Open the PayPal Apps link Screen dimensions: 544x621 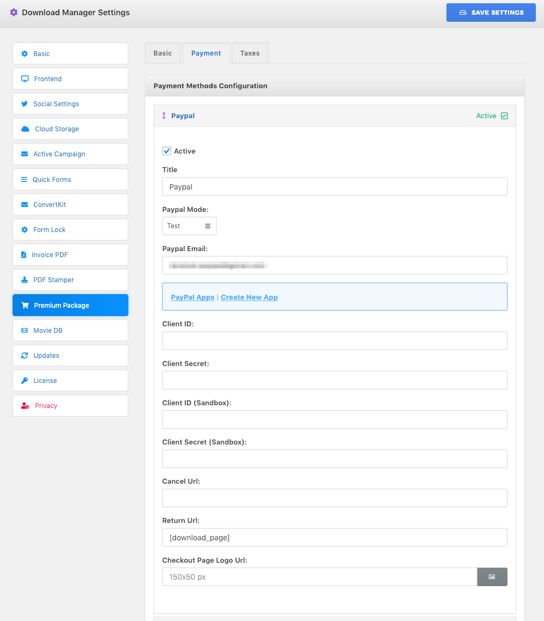pyautogui.click(x=192, y=297)
